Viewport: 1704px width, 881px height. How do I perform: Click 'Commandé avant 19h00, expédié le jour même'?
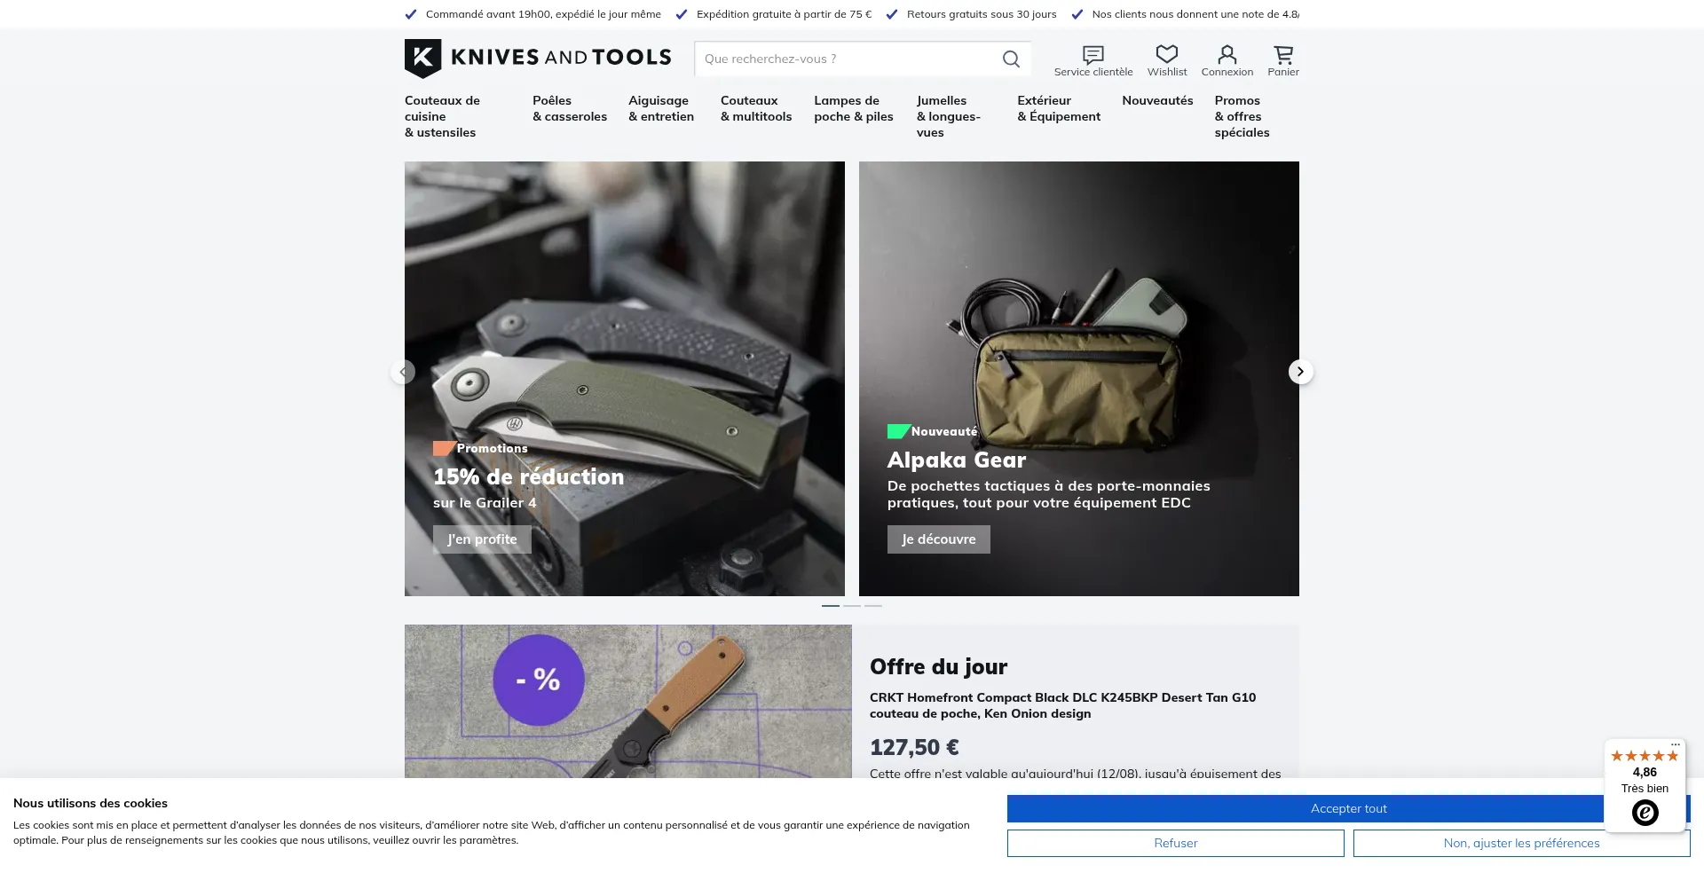(x=543, y=14)
